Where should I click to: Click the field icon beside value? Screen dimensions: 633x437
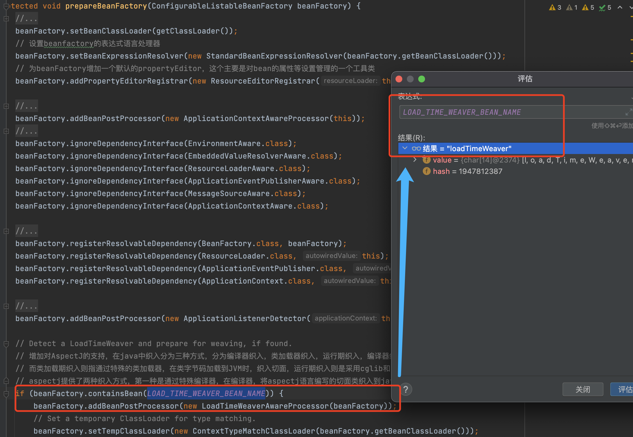pos(426,160)
